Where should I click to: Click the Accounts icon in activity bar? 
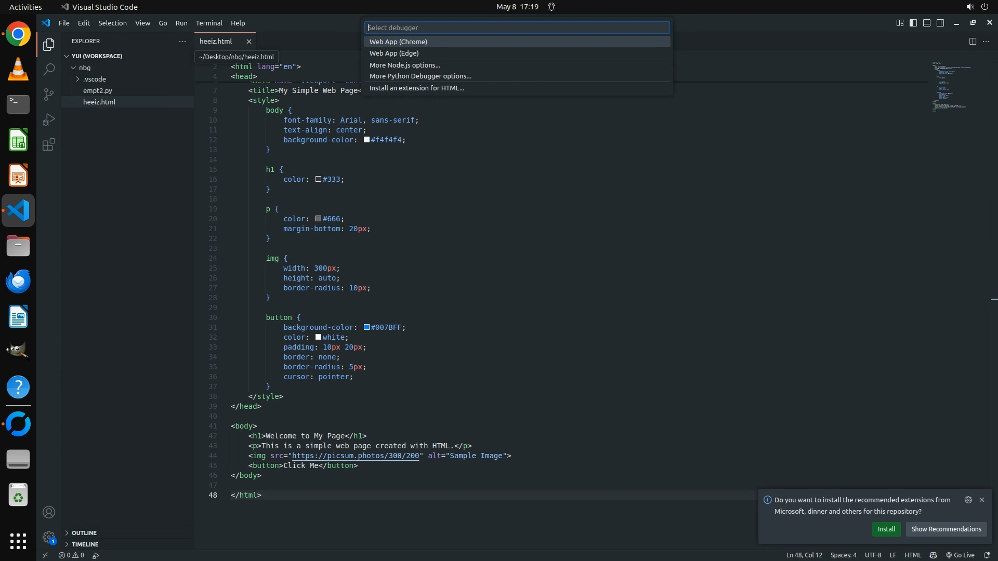[x=49, y=513]
